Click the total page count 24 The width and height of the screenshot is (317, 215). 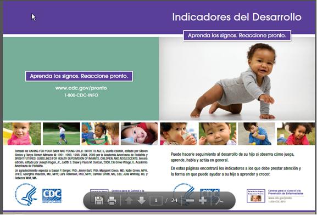tap(174, 200)
